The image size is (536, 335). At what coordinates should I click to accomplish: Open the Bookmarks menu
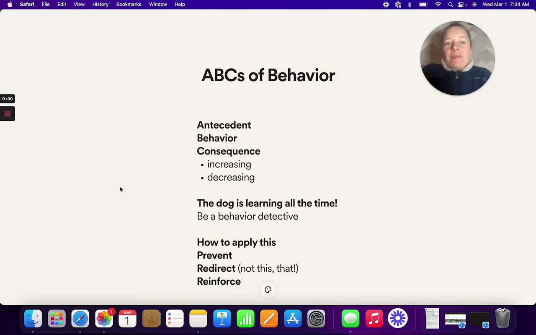129,4
